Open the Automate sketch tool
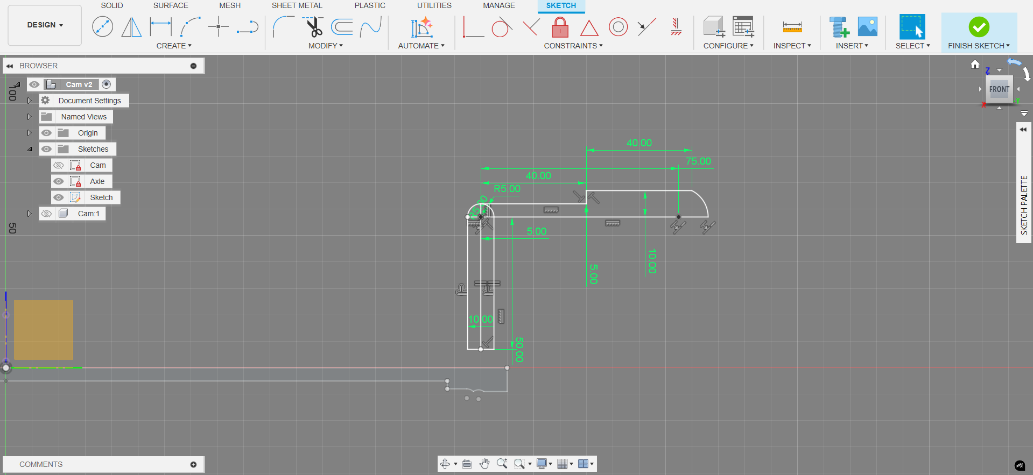Screen dimensions: 1033x475 (421, 27)
